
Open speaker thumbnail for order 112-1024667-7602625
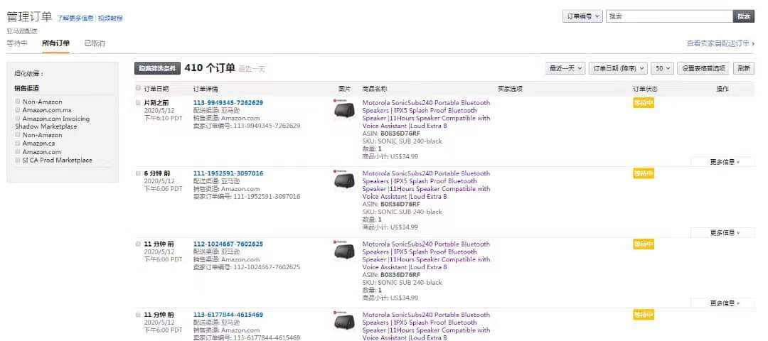(344, 250)
